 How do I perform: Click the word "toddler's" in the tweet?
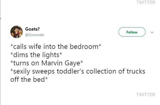pos(70,71)
